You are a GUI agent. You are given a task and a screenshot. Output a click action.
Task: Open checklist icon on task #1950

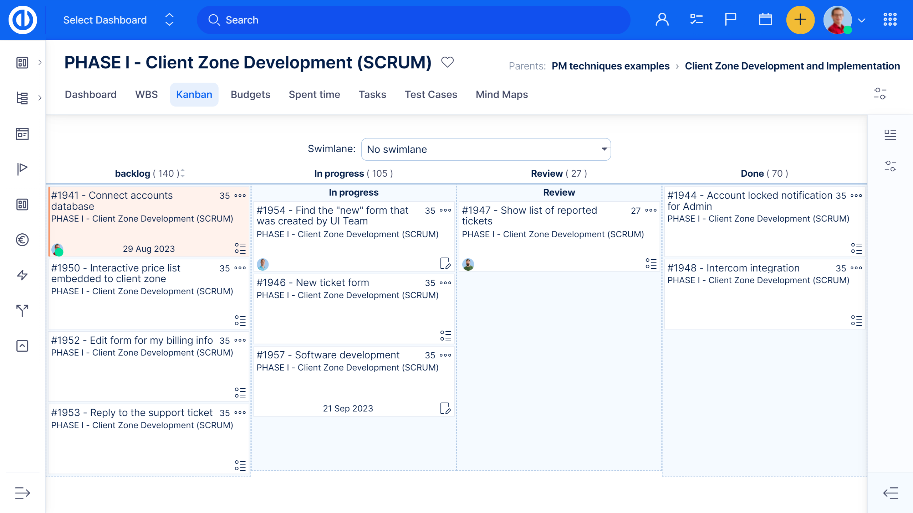(240, 321)
